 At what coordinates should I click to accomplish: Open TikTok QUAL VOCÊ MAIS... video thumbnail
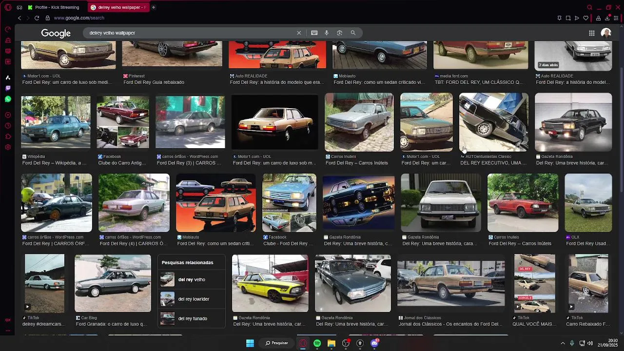pos(534,283)
